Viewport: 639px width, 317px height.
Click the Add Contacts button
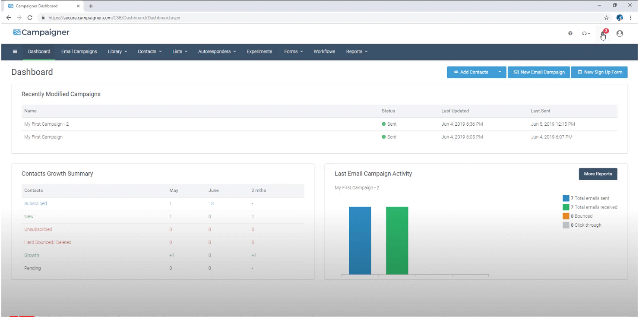(471, 72)
